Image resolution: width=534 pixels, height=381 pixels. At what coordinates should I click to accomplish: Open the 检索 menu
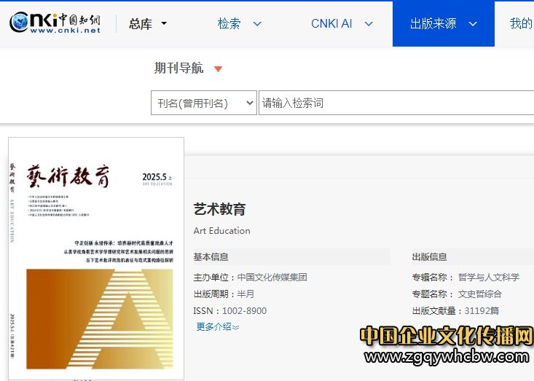tap(229, 24)
